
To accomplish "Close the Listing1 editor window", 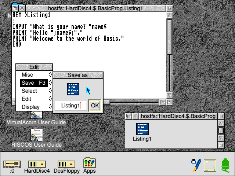I will pyautogui.click(x=22, y=8).
